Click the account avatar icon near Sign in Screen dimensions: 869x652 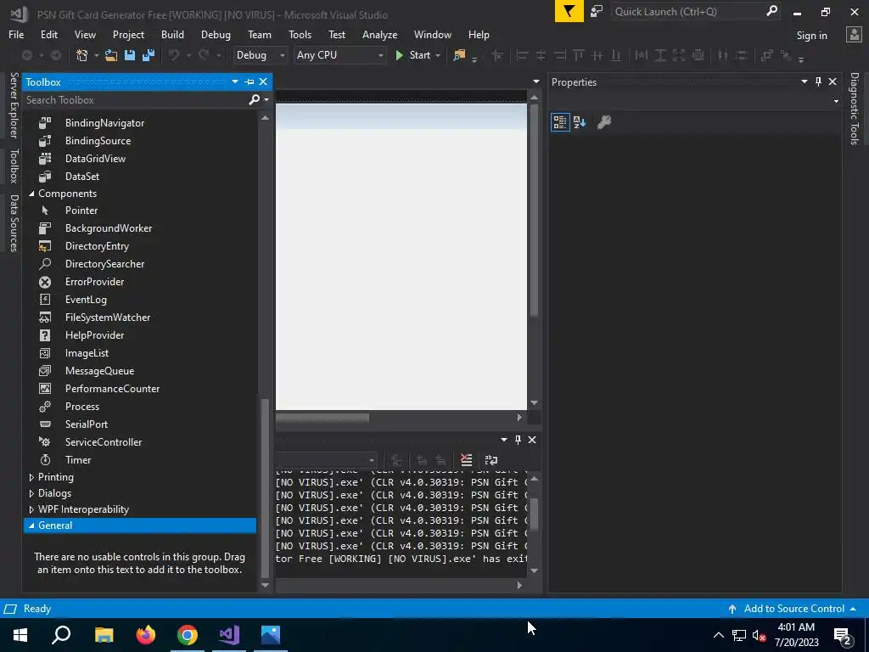click(x=854, y=34)
